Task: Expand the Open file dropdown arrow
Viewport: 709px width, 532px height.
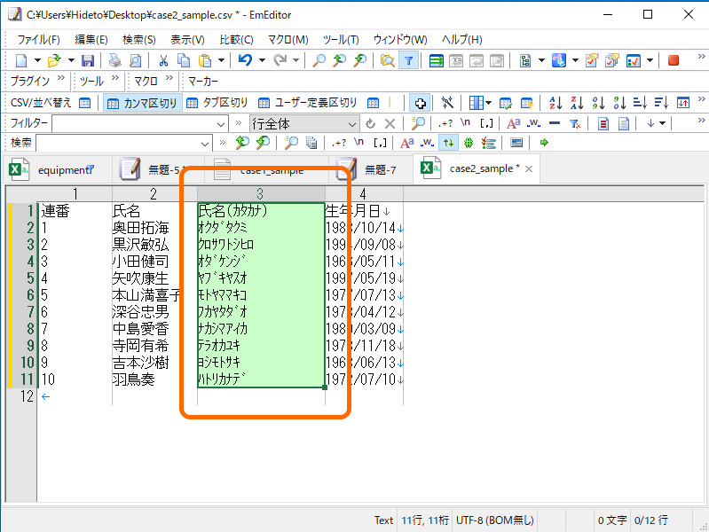Action: pos(71,60)
